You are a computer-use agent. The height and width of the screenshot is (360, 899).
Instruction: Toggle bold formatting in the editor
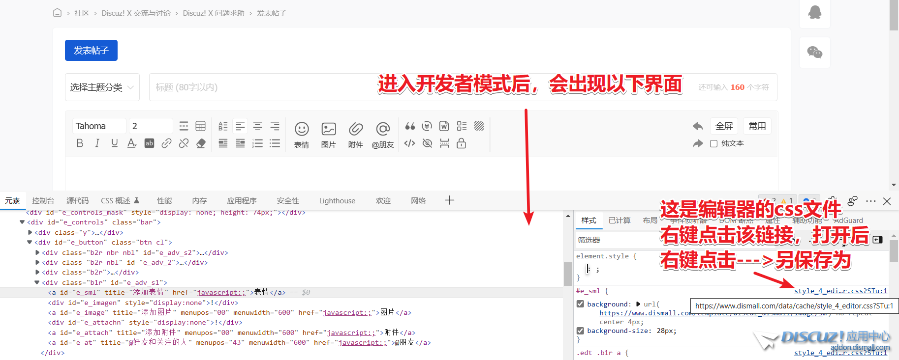coord(80,143)
